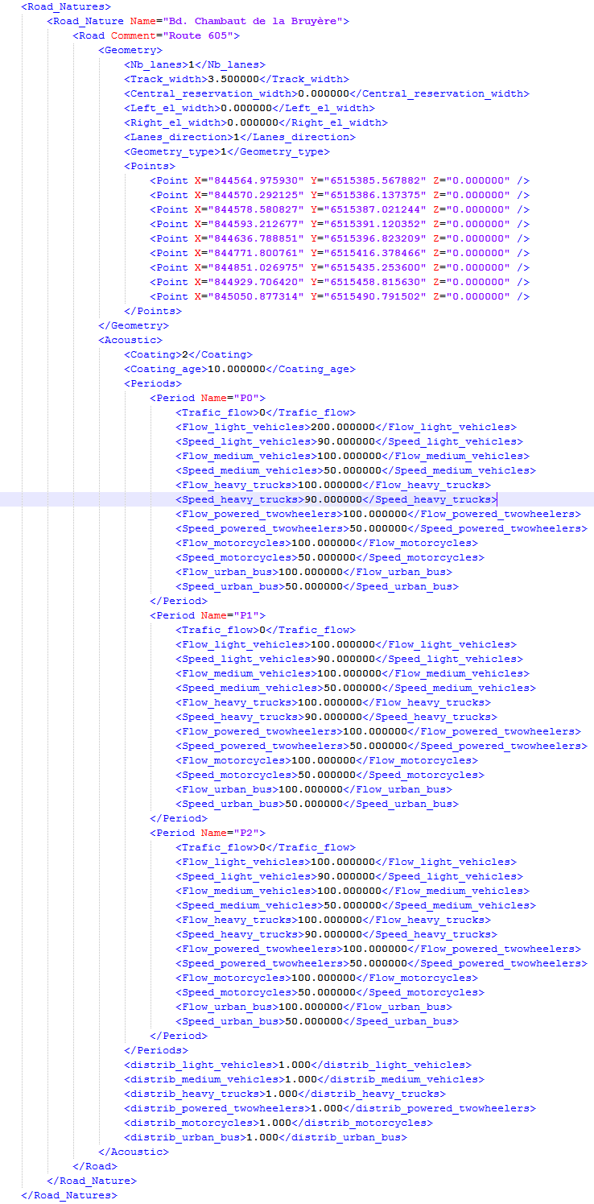Click the distrib_light_vehicles line

[298, 1065]
